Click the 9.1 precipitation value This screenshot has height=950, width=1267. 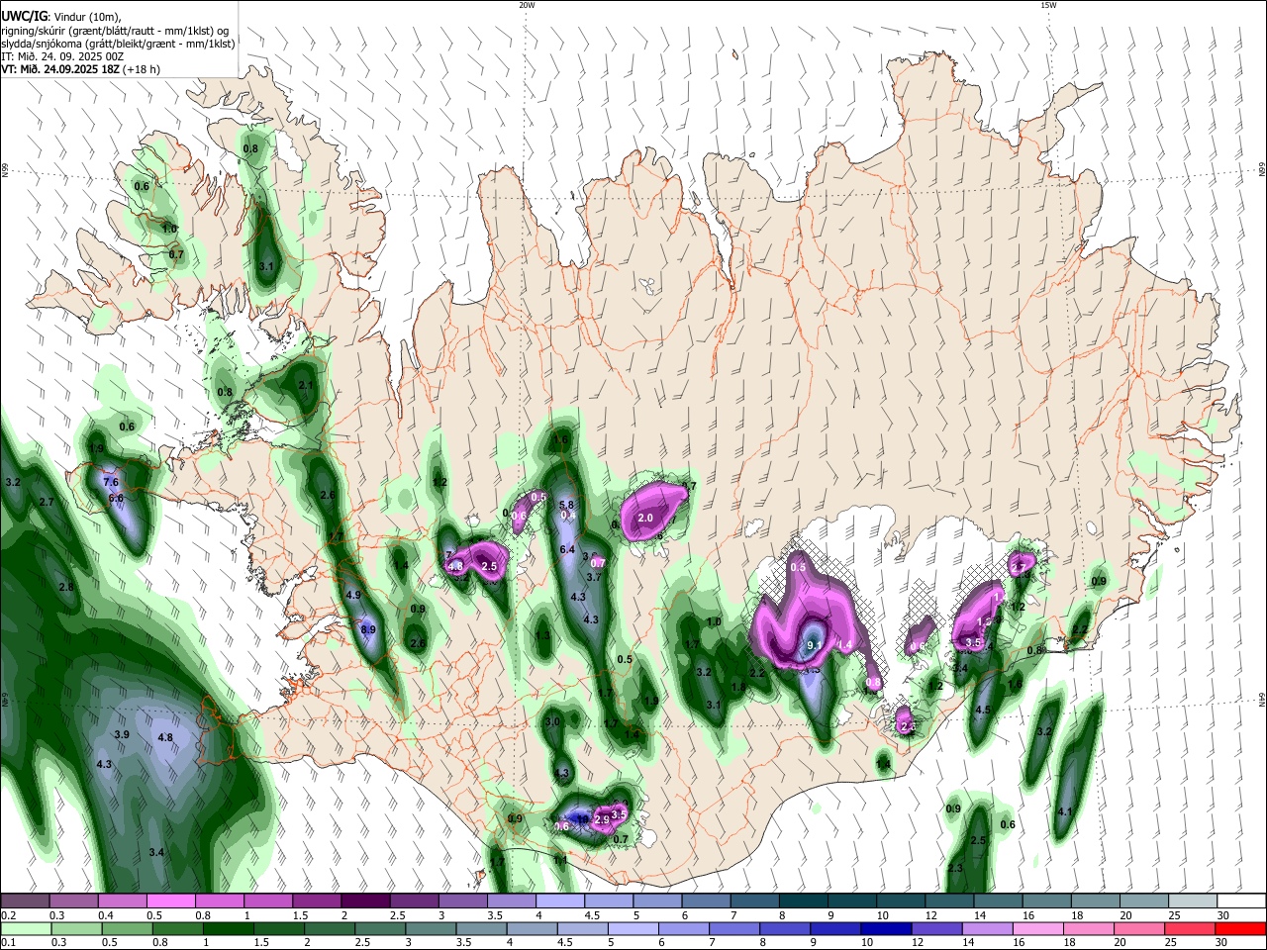(x=816, y=646)
